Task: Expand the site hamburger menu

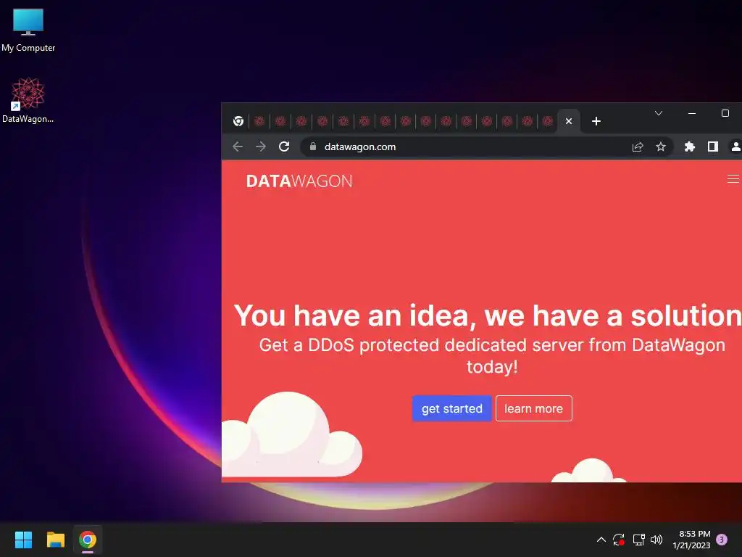Action: pyautogui.click(x=733, y=179)
